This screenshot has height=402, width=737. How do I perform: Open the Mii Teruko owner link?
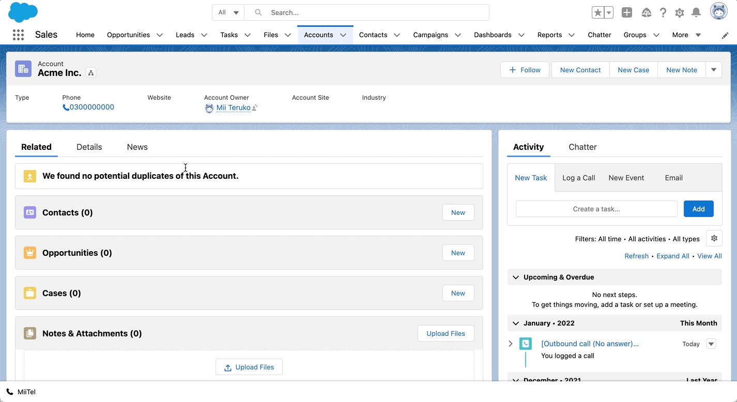(x=234, y=107)
